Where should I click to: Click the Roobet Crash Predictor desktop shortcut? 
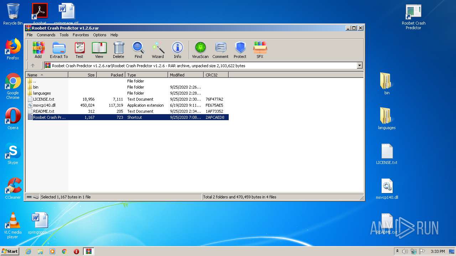click(x=414, y=17)
